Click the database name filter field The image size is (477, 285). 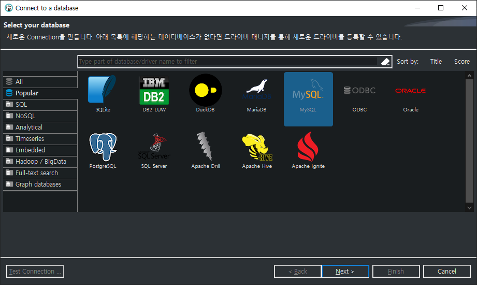227,62
